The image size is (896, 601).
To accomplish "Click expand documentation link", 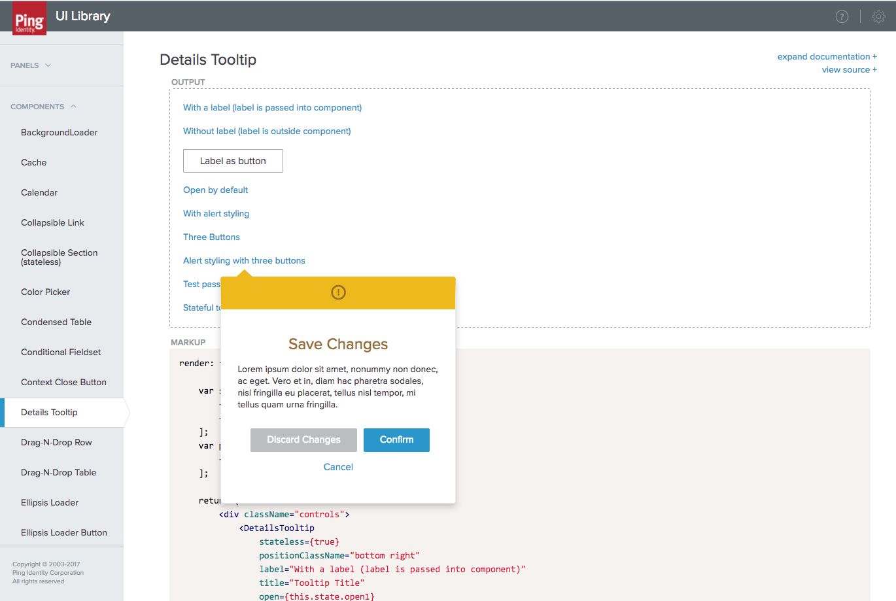I will [x=827, y=57].
